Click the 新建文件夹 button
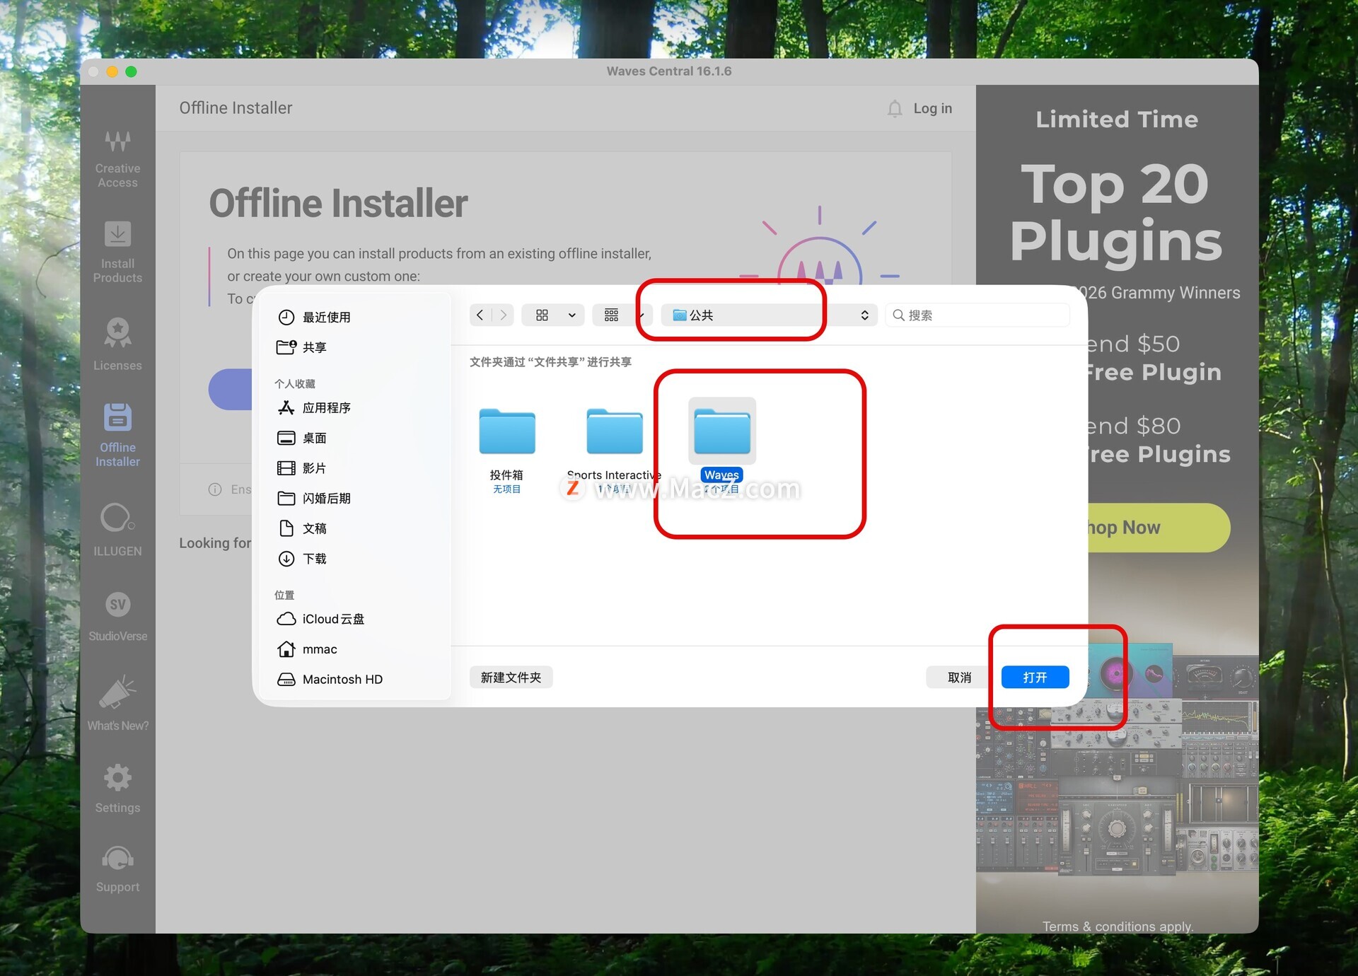Viewport: 1358px width, 976px height. tap(511, 678)
